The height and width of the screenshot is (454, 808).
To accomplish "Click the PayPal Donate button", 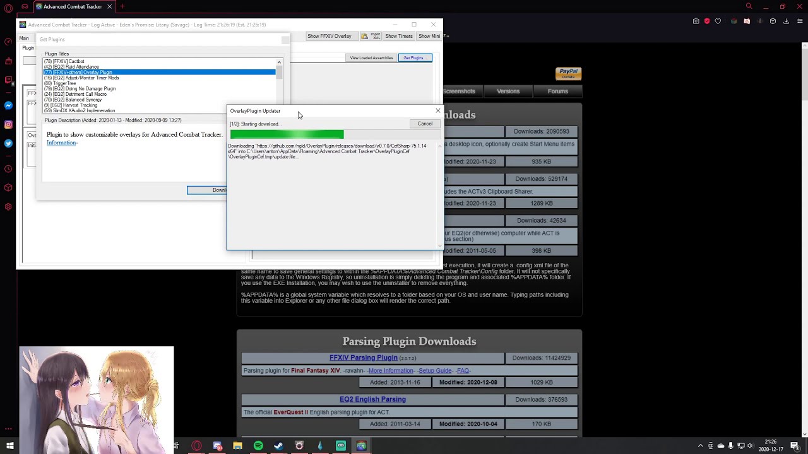I will click(568, 74).
